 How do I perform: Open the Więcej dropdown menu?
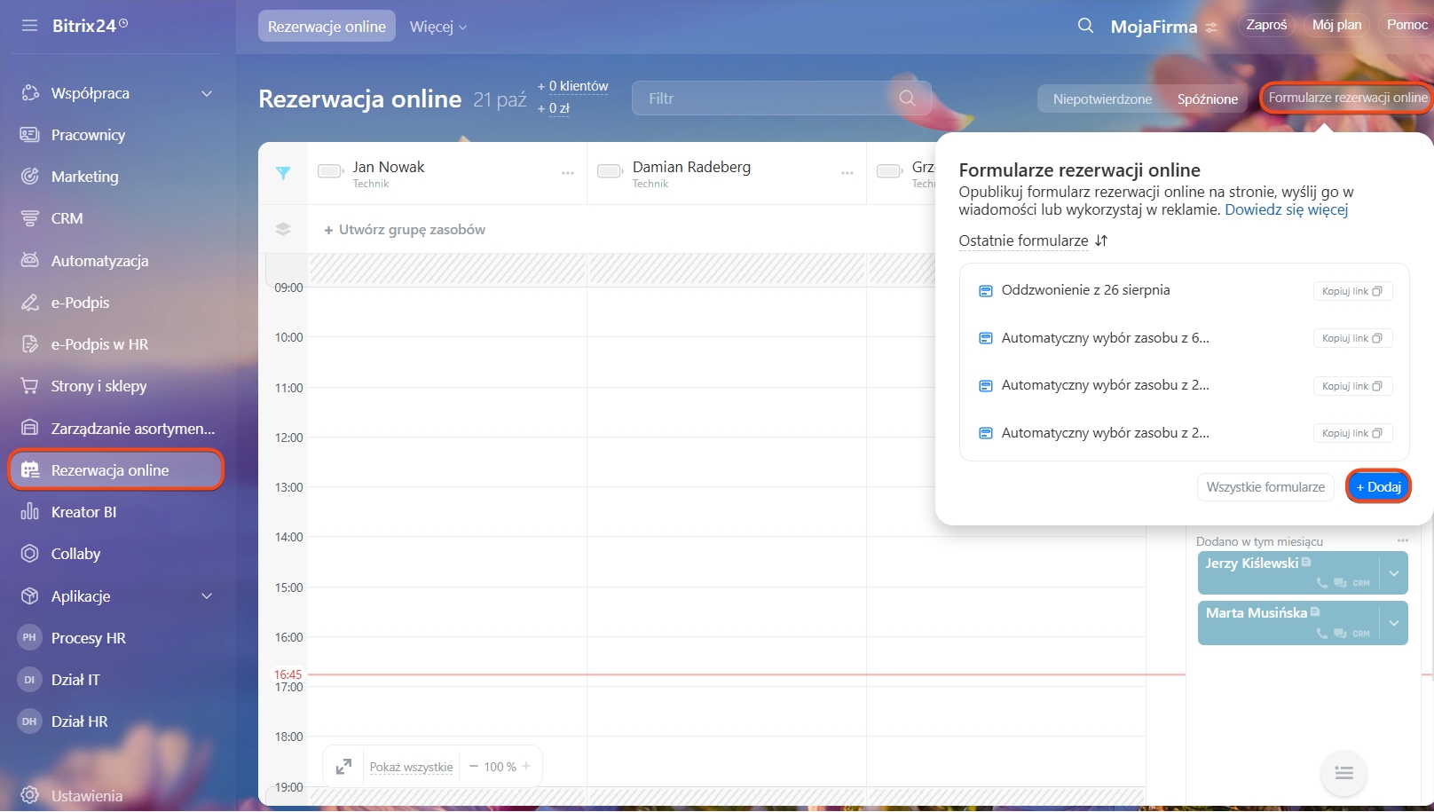pos(437,27)
